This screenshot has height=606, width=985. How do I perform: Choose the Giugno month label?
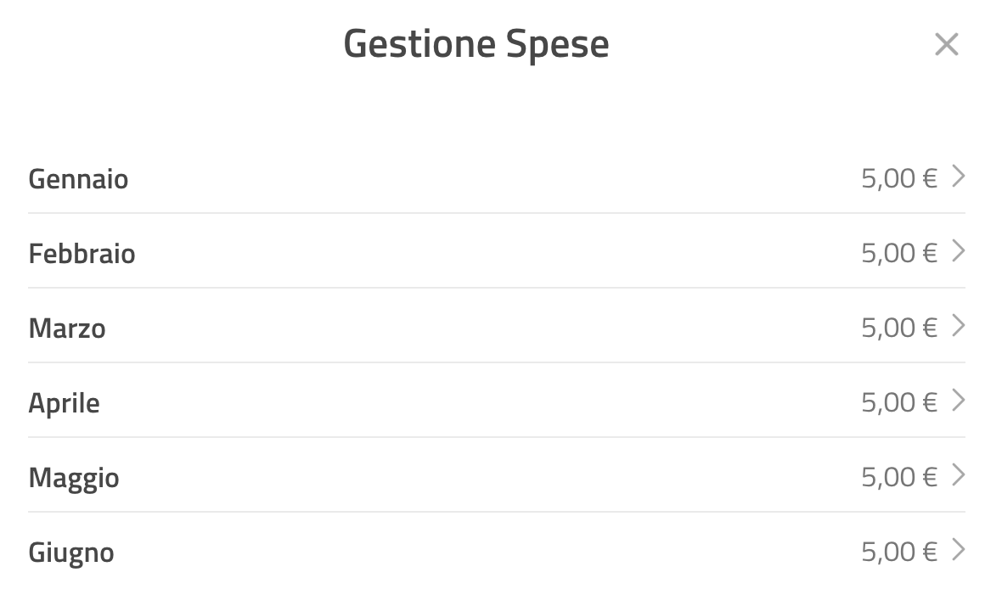pyautogui.click(x=71, y=553)
